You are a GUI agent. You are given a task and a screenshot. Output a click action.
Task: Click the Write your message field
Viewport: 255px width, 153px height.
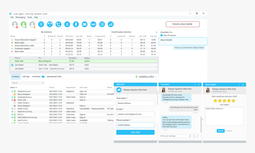pos(174,136)
